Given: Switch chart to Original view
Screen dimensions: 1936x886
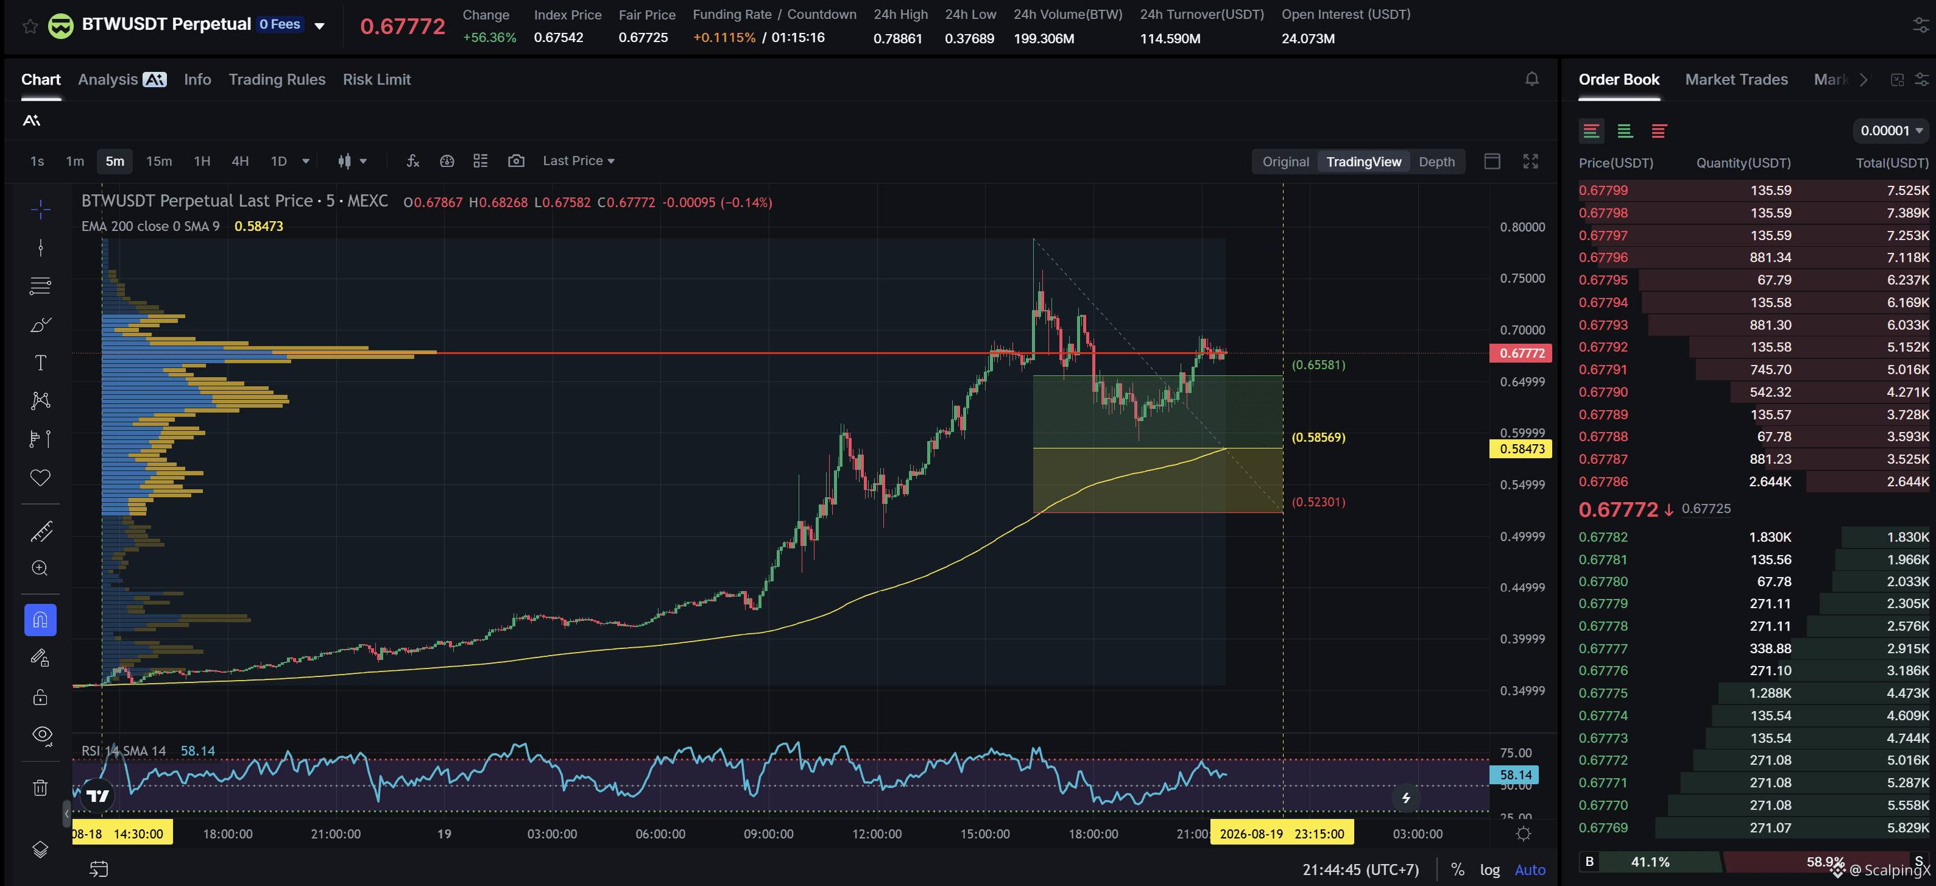Looking at the screenshot, I should click(x=1285, y=161).
